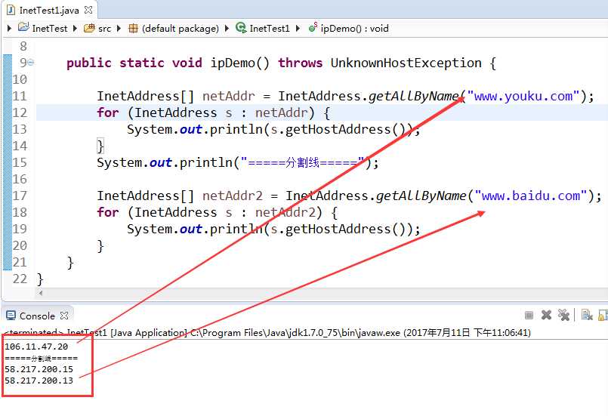The image size is (608, 416).
Task: Click the "www.youku.com" string on line 11
Action: pyautogui.click(x=523, y=96)
